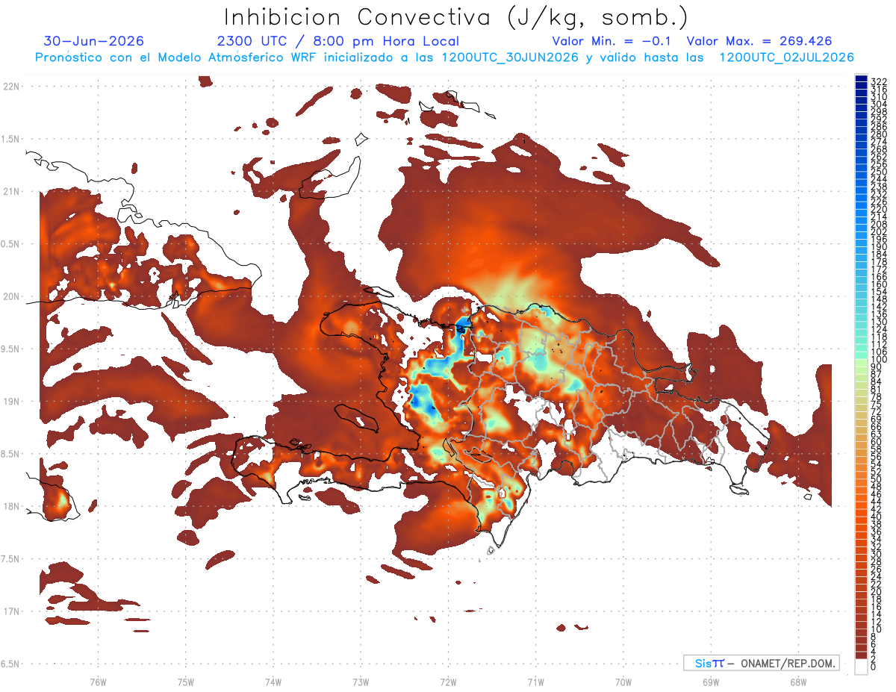The height and width of the screenshot is (692, 896).
Task: Select the date text "30-Jun-2026"
Action: tap(94, 41)
